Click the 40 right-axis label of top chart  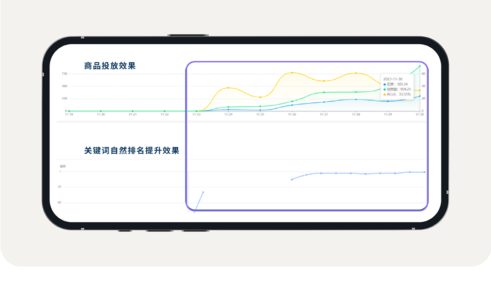point(423,86)
